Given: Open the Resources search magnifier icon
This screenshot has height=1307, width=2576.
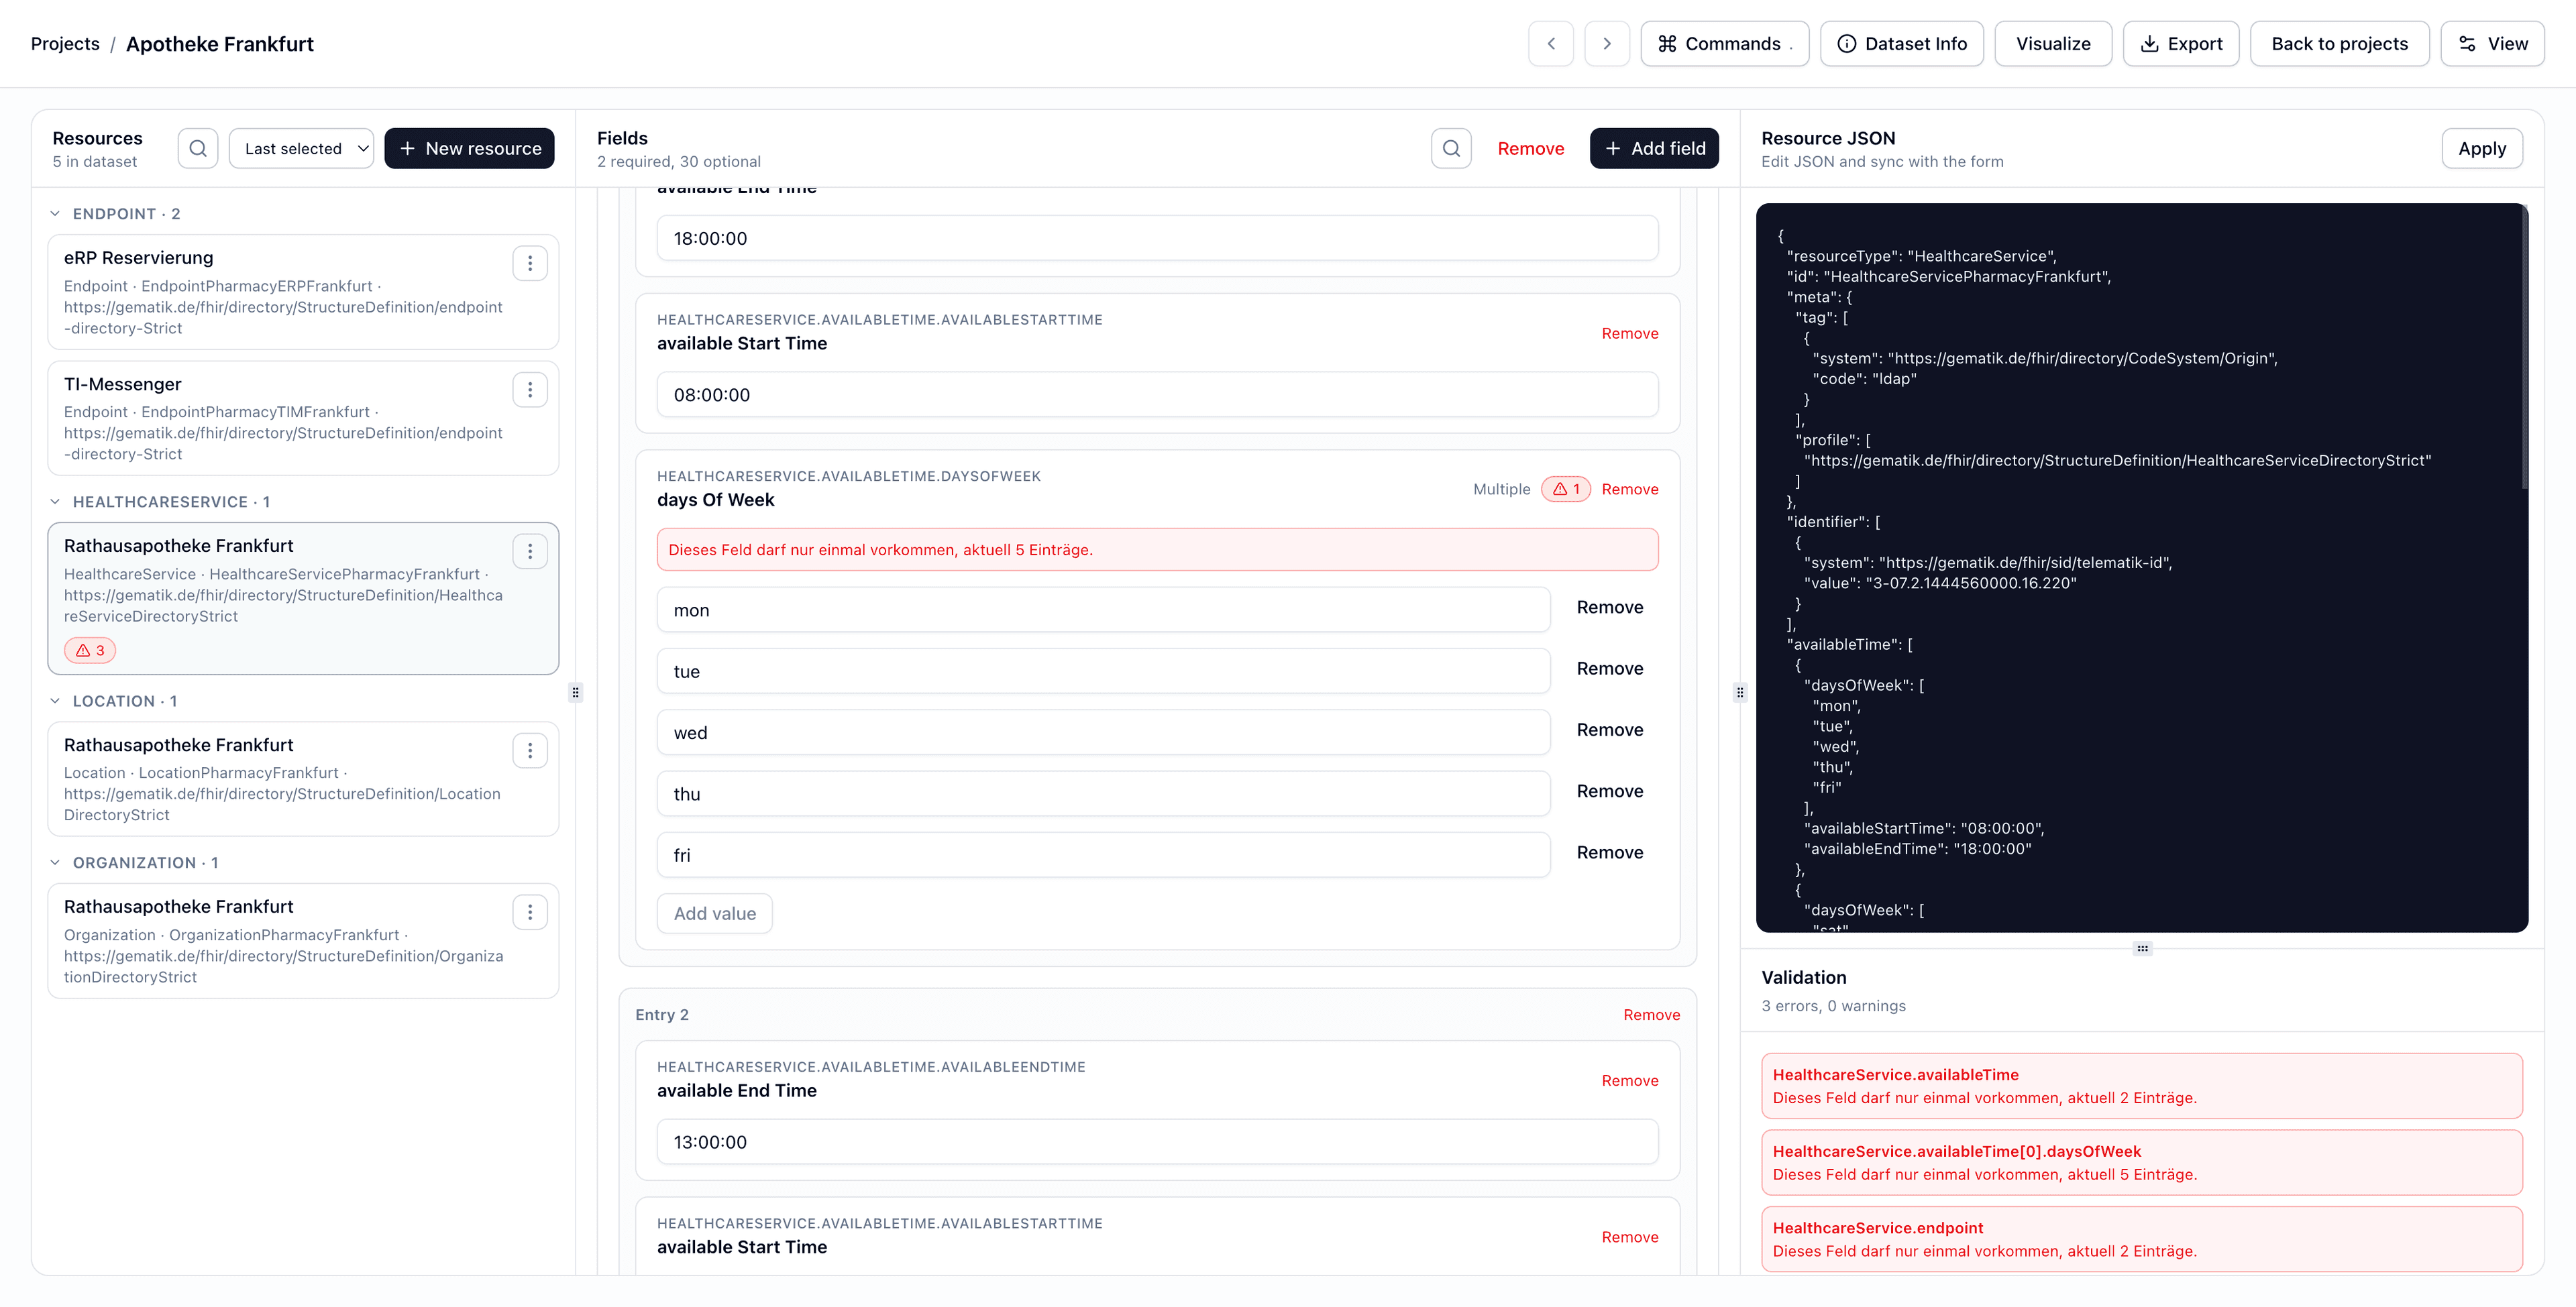Looking at the screenshot, I should click(198, 148).
